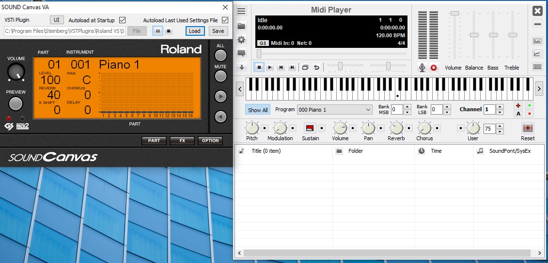Click the loop/repeat arrow icon in transport

click(x=316, y=68)
